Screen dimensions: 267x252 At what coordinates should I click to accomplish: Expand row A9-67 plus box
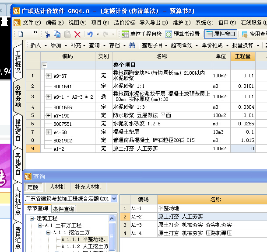click(49, 76)
